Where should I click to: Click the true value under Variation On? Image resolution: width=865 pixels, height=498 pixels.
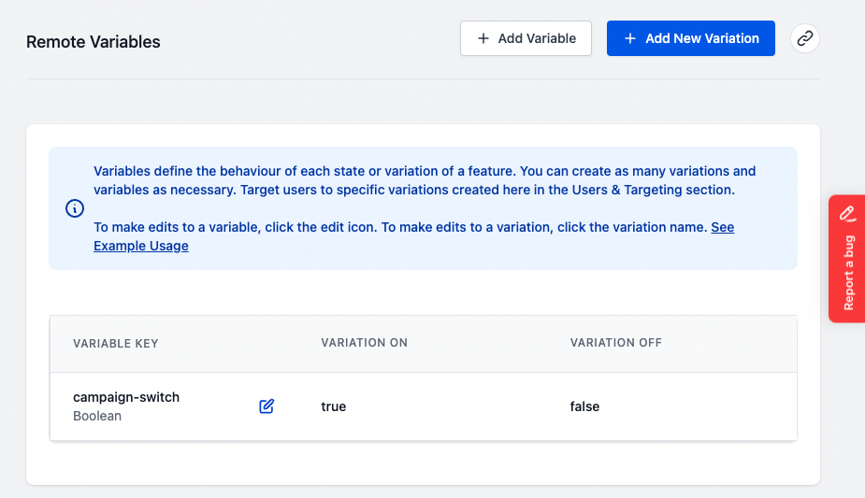click(334, 406)
